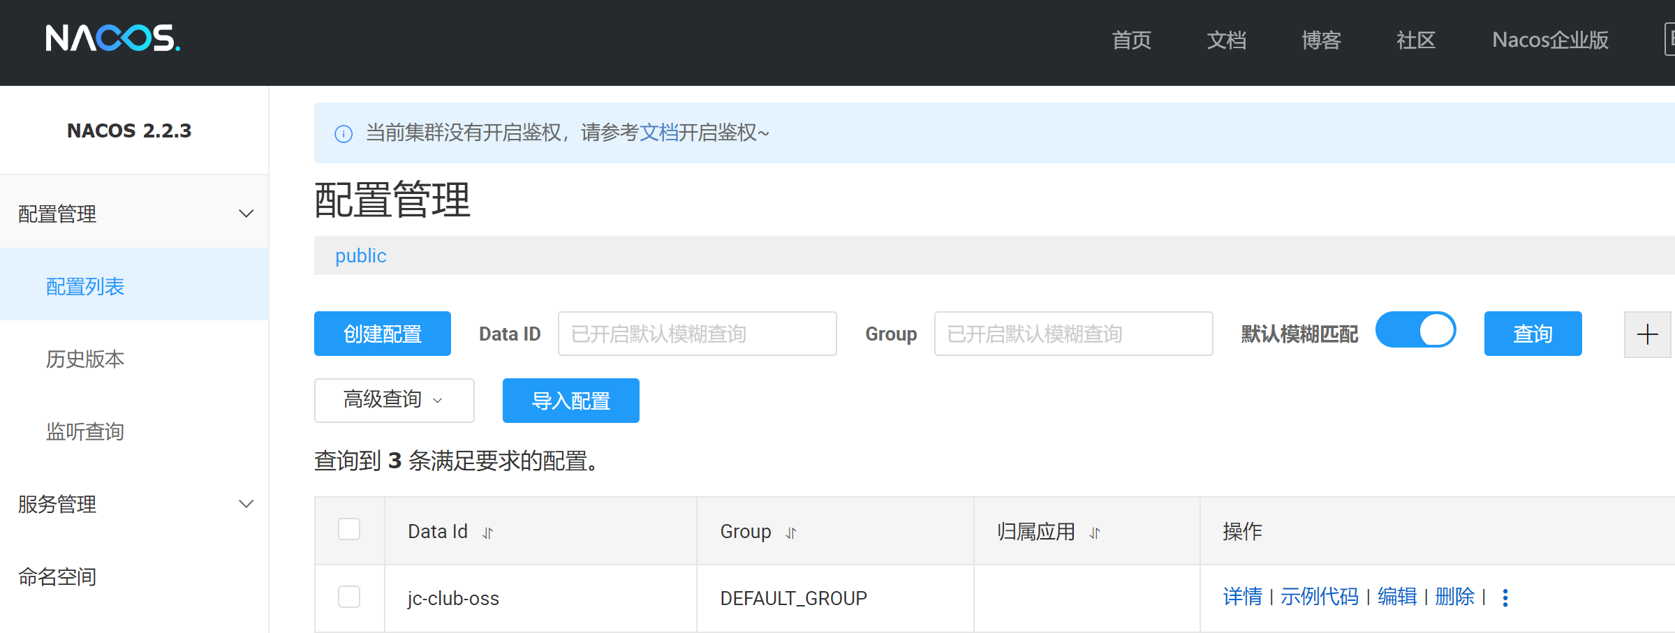Open 详情 for jc-club-oss
Screen dimensions: 1675x633
coord(1243,597)
